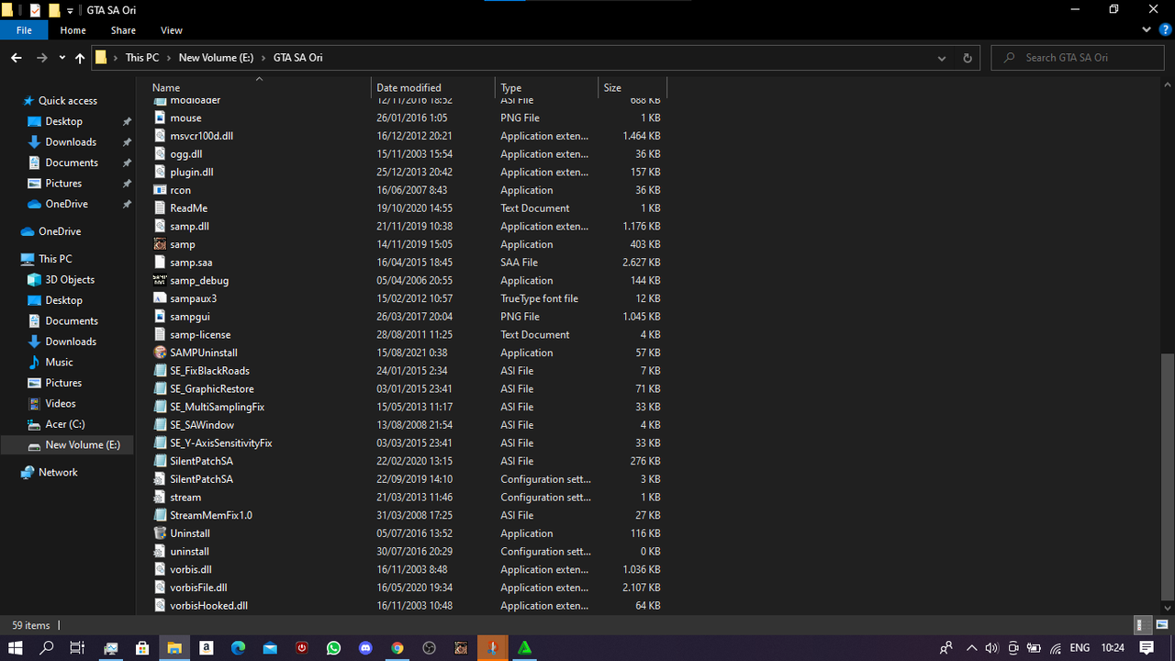Image resolution: width=1175 pixels, height=661 pixels.
Task: Switch to Details view in the status bar
Action: 1144,625
